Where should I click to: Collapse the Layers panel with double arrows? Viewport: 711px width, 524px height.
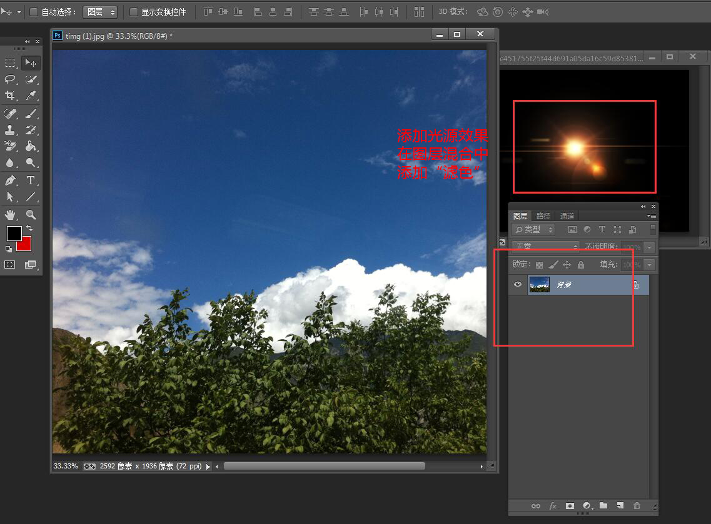tap(643, 206)
